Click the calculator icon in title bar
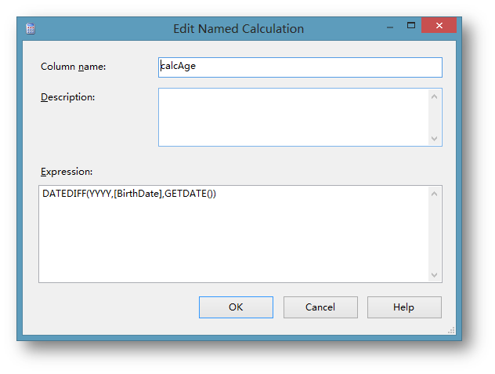 31,29
